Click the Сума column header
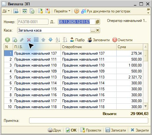Image resolution: width=152 pixels, height=135 pixels. point(130,47)
